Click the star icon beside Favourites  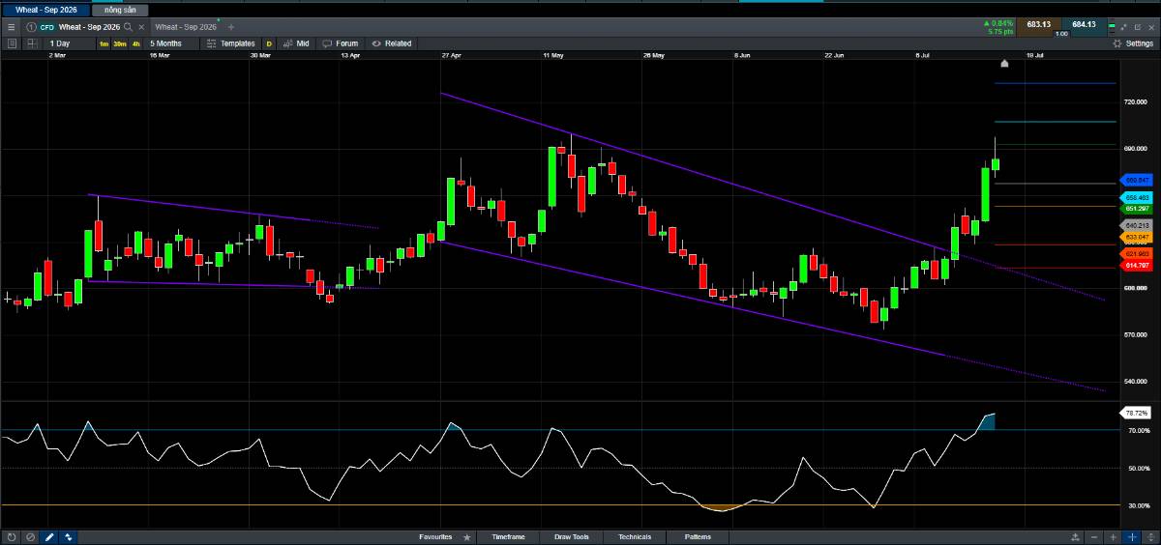[x=468, y=537]
